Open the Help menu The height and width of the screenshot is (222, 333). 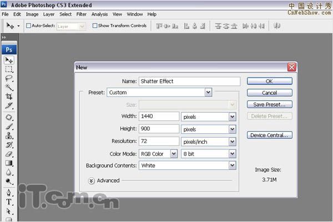point(152,14)
